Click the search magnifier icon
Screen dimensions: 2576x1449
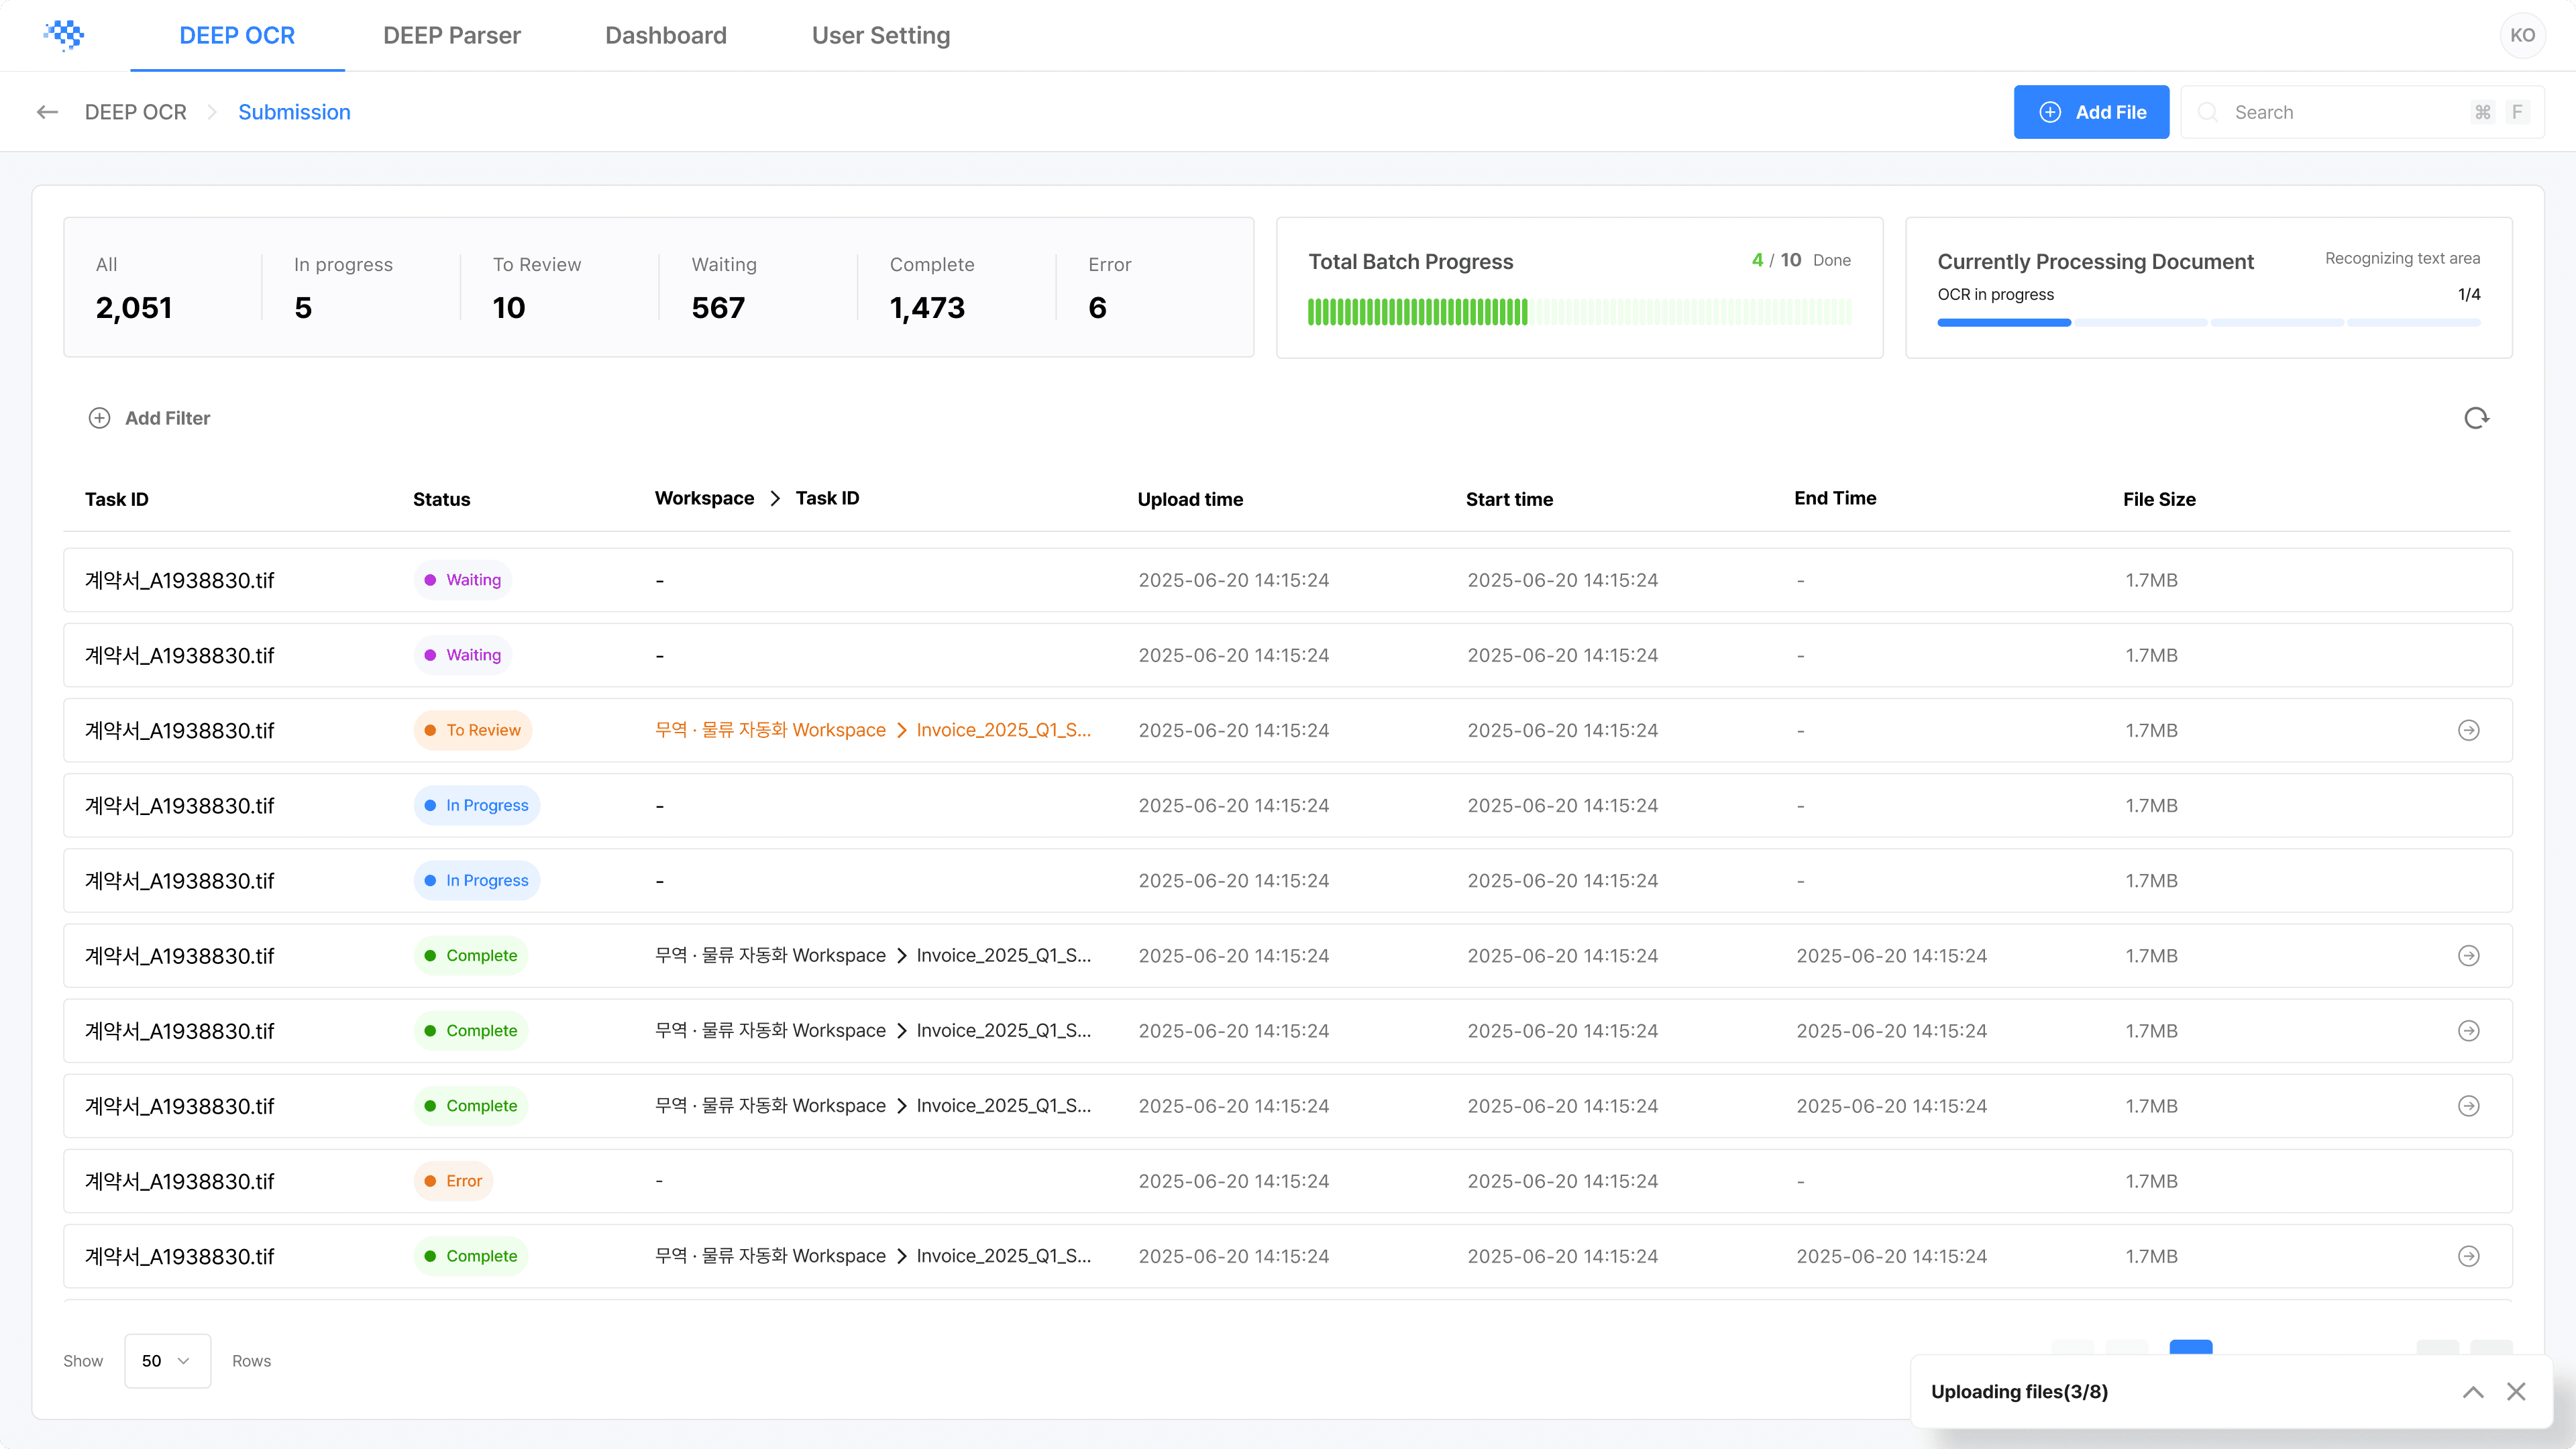(2208, 112)
